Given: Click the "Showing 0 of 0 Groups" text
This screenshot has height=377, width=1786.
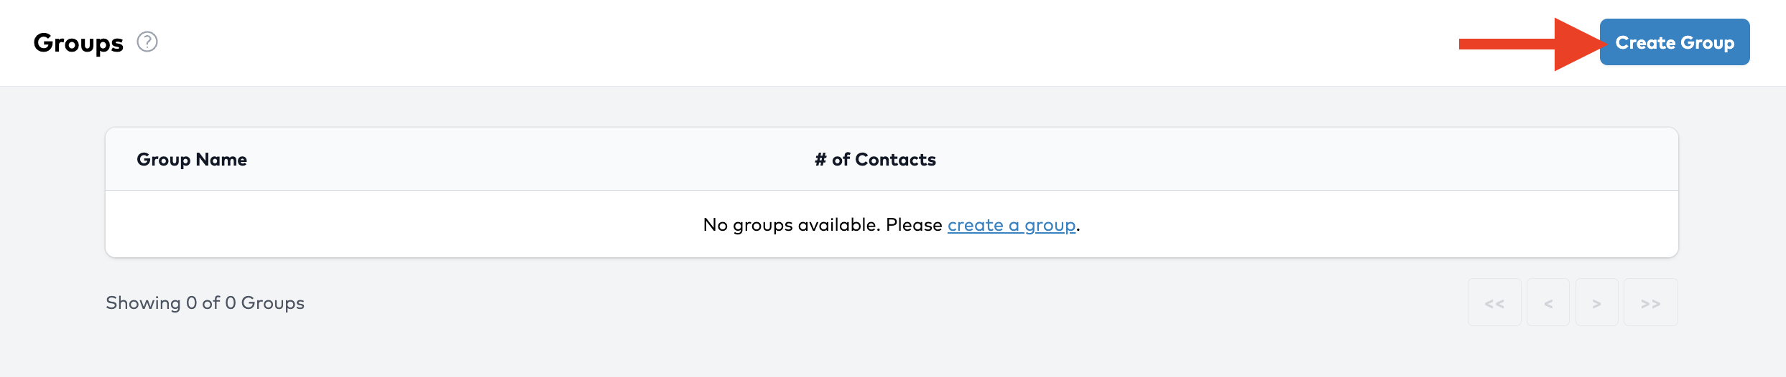Looking at the screenshot, I should point(205,303).
